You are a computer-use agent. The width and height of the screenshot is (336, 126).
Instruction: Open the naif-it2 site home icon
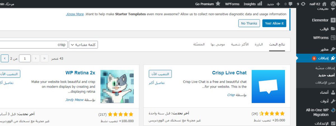coord(324,4)
